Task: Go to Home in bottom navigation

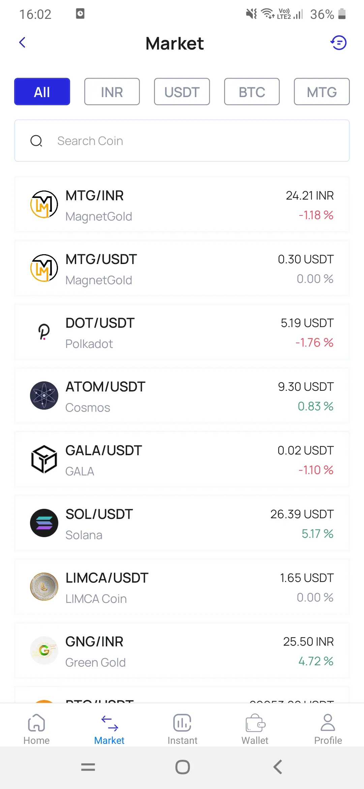Action: (x=36, y=729)
